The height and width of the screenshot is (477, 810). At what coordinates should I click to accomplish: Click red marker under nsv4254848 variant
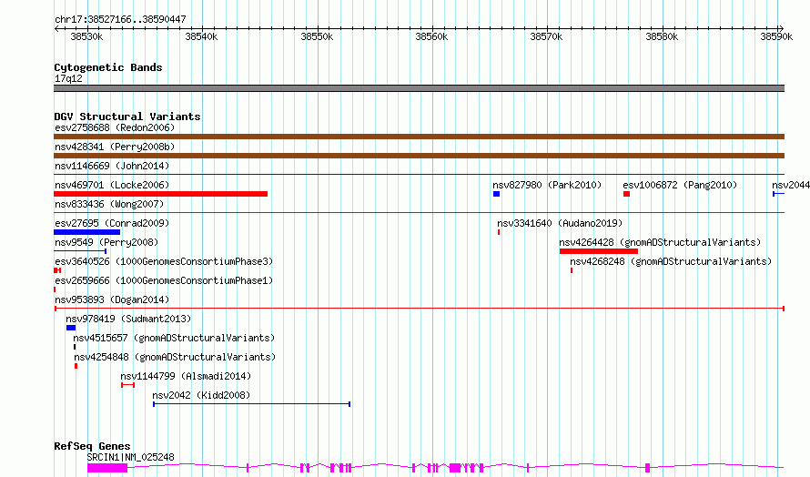[76, 366]
